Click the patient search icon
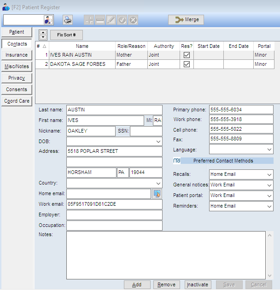Screen dimensions: 280x290 pyautogui.click(x=48, y=20)
